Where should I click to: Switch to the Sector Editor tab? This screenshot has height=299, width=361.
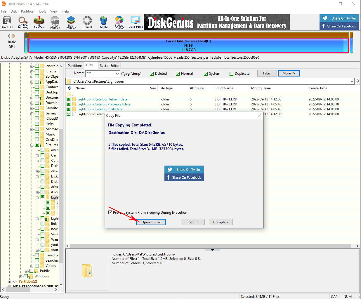tap(110, 66)
